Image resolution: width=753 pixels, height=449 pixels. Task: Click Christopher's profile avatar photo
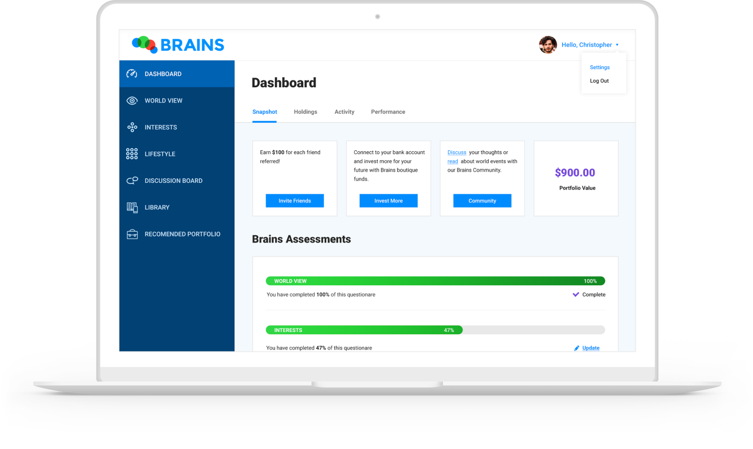pyautogui.click(x=548, y=45)
